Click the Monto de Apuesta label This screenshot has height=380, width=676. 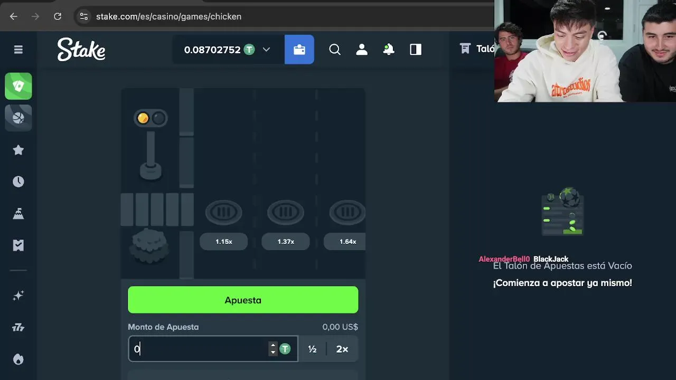coord(163,327)
